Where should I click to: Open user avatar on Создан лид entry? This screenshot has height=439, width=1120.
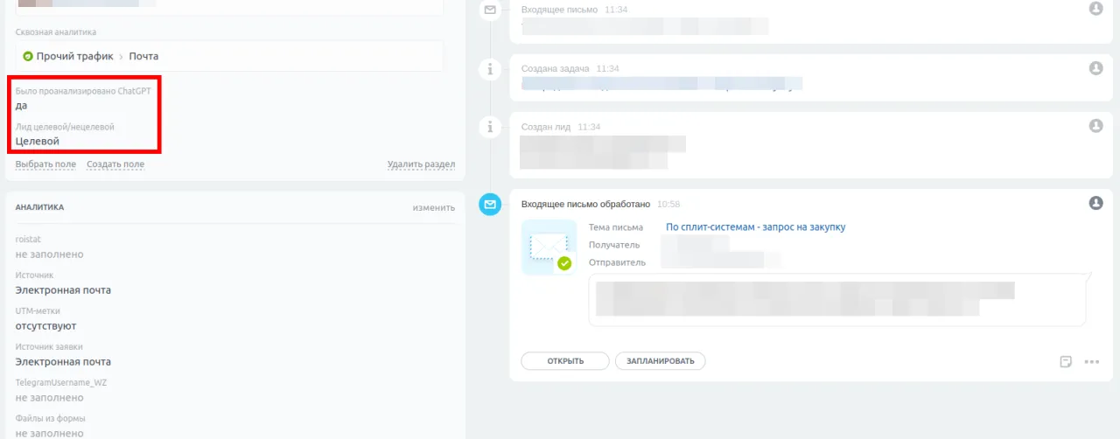(x=1095, y=126)
